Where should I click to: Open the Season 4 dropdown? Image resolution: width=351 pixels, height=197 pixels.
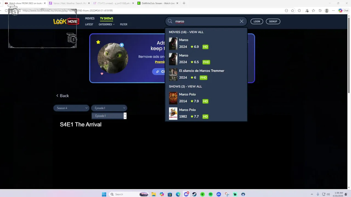tap(71, 108)
